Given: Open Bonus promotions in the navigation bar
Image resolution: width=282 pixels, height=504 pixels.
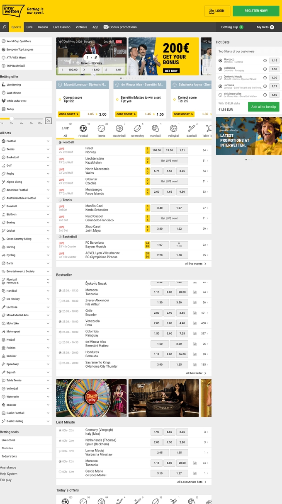Looking at the screenshot, I should [120, 27].
